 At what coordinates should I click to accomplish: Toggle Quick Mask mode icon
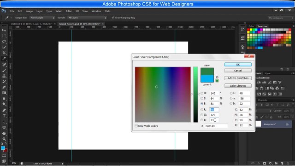[4, 155]
